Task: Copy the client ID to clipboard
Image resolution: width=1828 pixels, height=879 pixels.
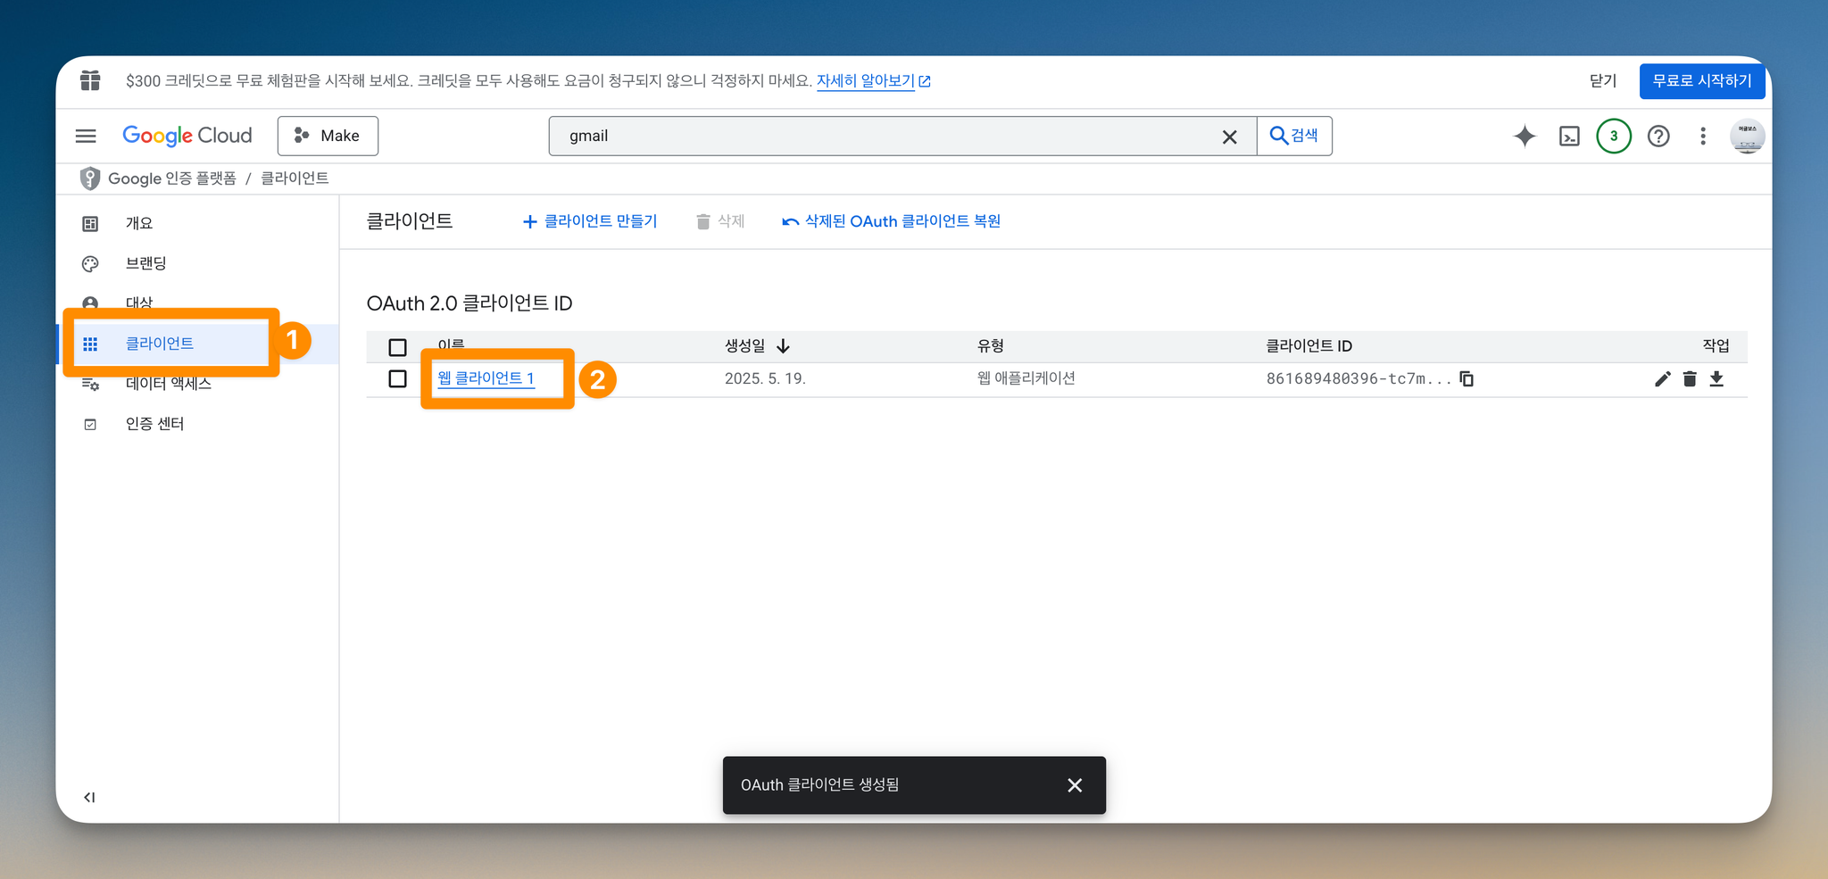Action: 1467,378
